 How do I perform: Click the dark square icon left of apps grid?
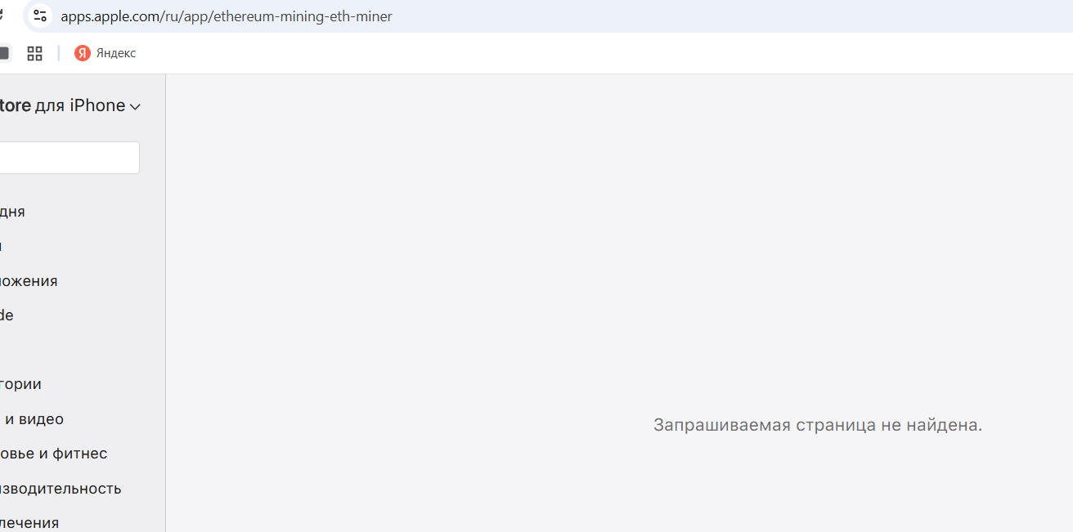click(x=4, y=53)
